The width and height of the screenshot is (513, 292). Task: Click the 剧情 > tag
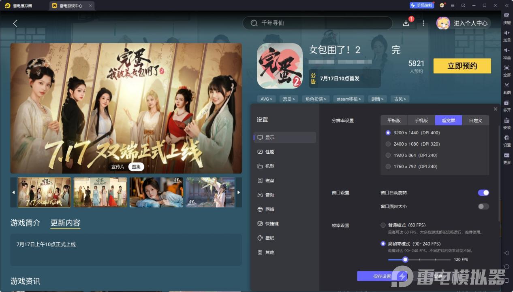tap(378, 99)
